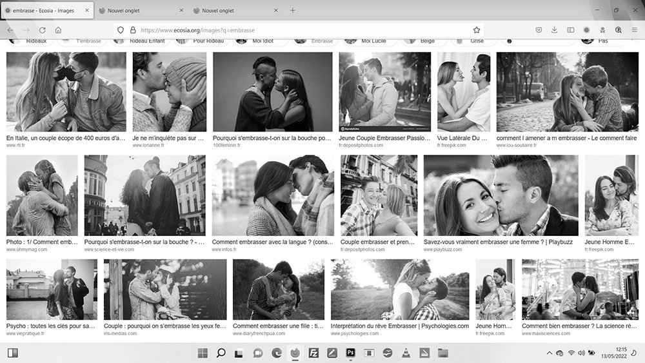Viewport: 645px width, 363px height.
Task: Open the smiling woman cheek-kiss Playbuzz image
Action: pyautogui.click(x=501, y=195)
